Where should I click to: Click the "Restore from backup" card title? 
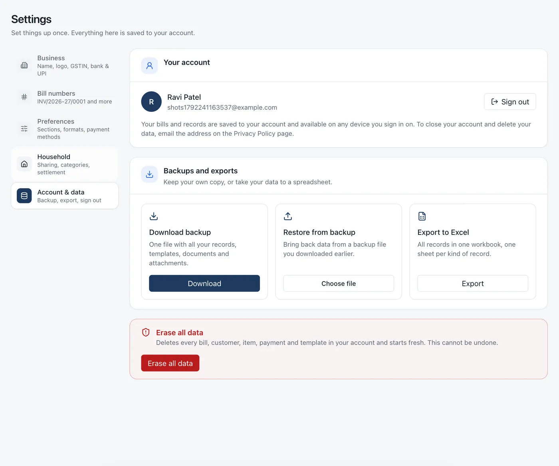click(x=319, y=232)
